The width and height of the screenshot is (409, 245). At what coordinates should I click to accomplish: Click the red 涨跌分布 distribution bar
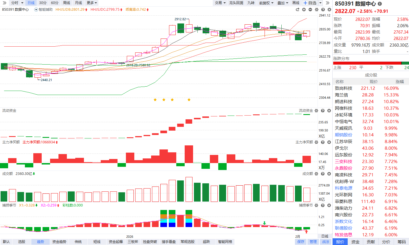[x=367, y=63]
